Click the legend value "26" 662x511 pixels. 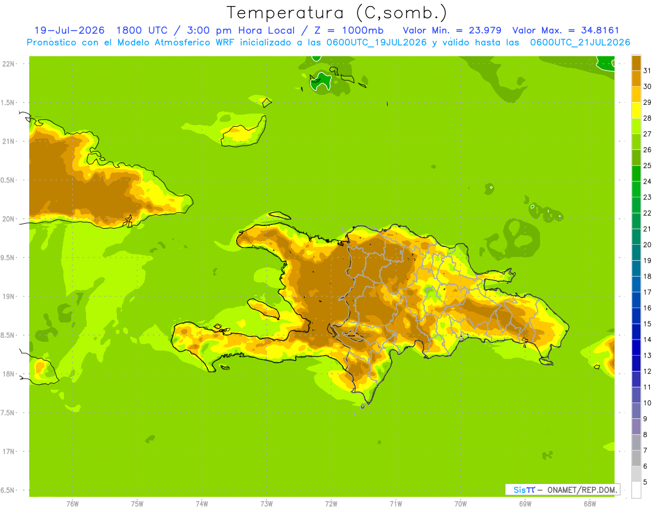tap(647, 150)
